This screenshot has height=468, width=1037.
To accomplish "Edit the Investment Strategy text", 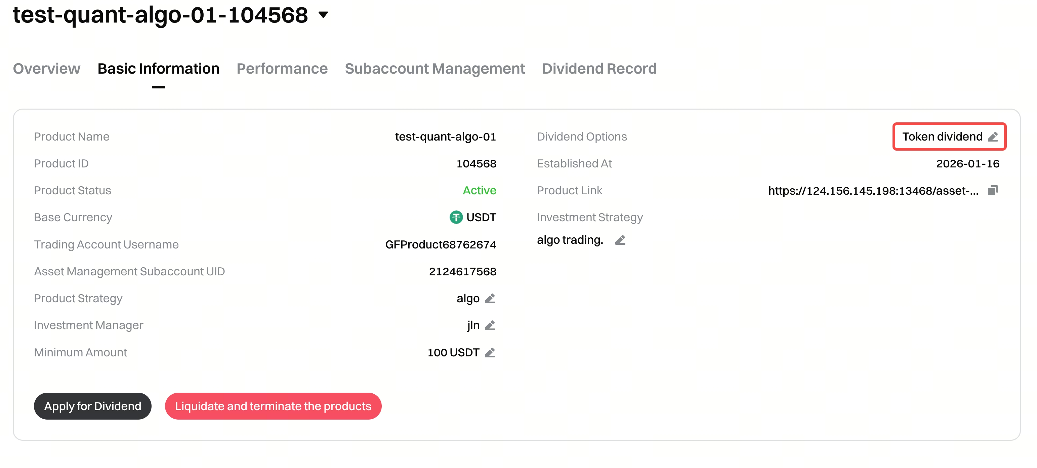I will point(620,240).
